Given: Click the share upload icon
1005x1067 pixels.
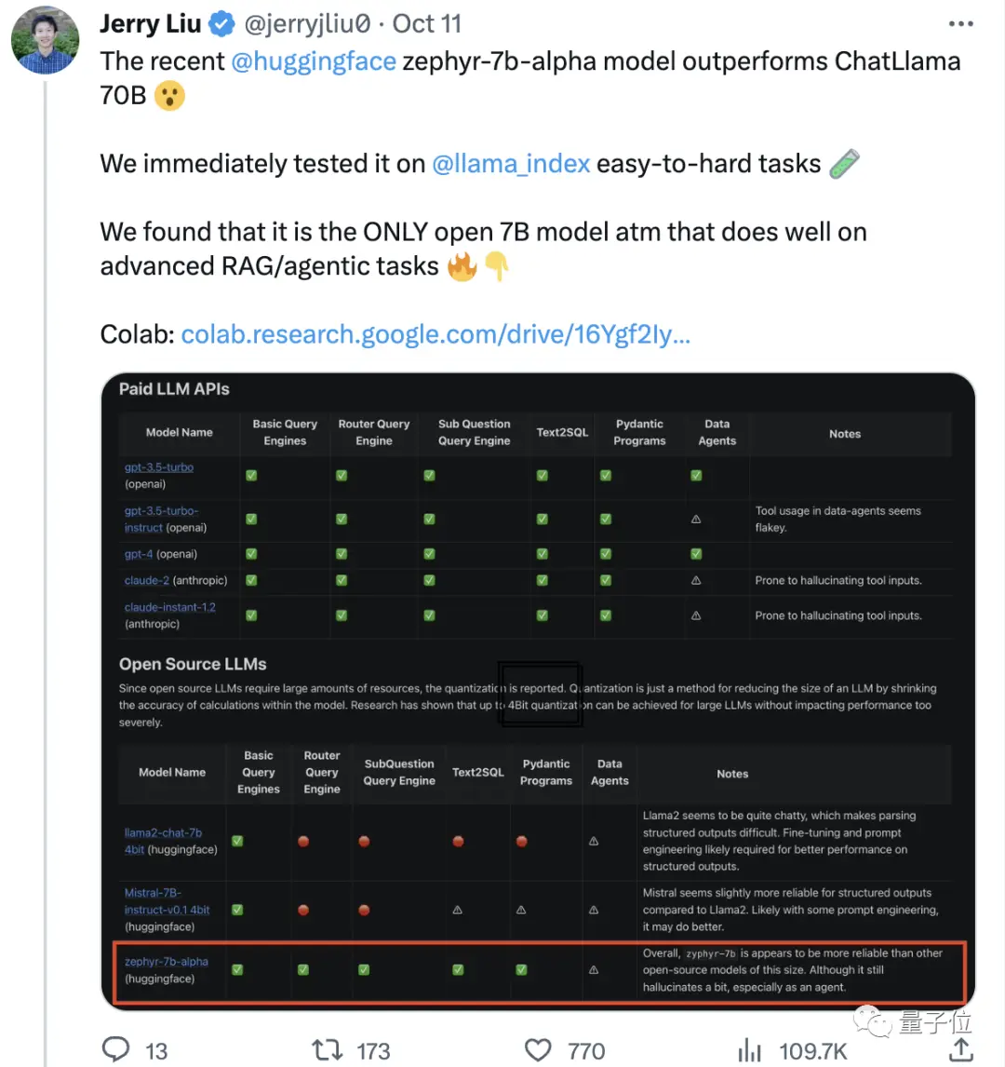Looking at the screenshot, I should click(960, 1049).
